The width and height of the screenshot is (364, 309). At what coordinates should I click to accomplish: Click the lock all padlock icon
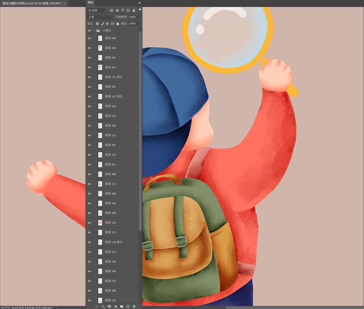(118, 24)
